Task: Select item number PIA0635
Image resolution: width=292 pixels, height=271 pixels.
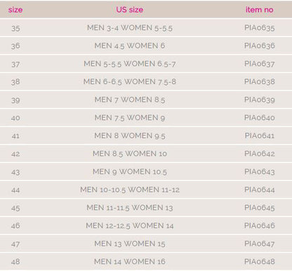Action: tap(260, 28)
